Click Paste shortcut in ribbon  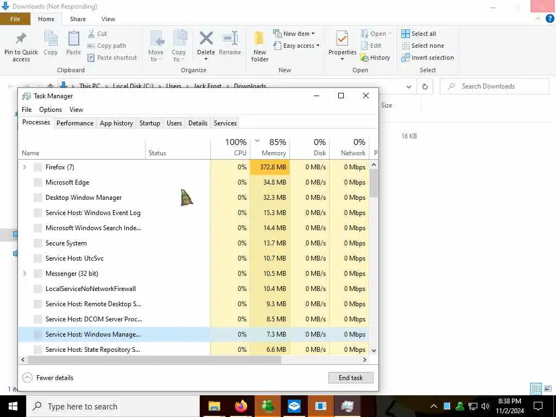pyautogui.click(x=112, y=58)
